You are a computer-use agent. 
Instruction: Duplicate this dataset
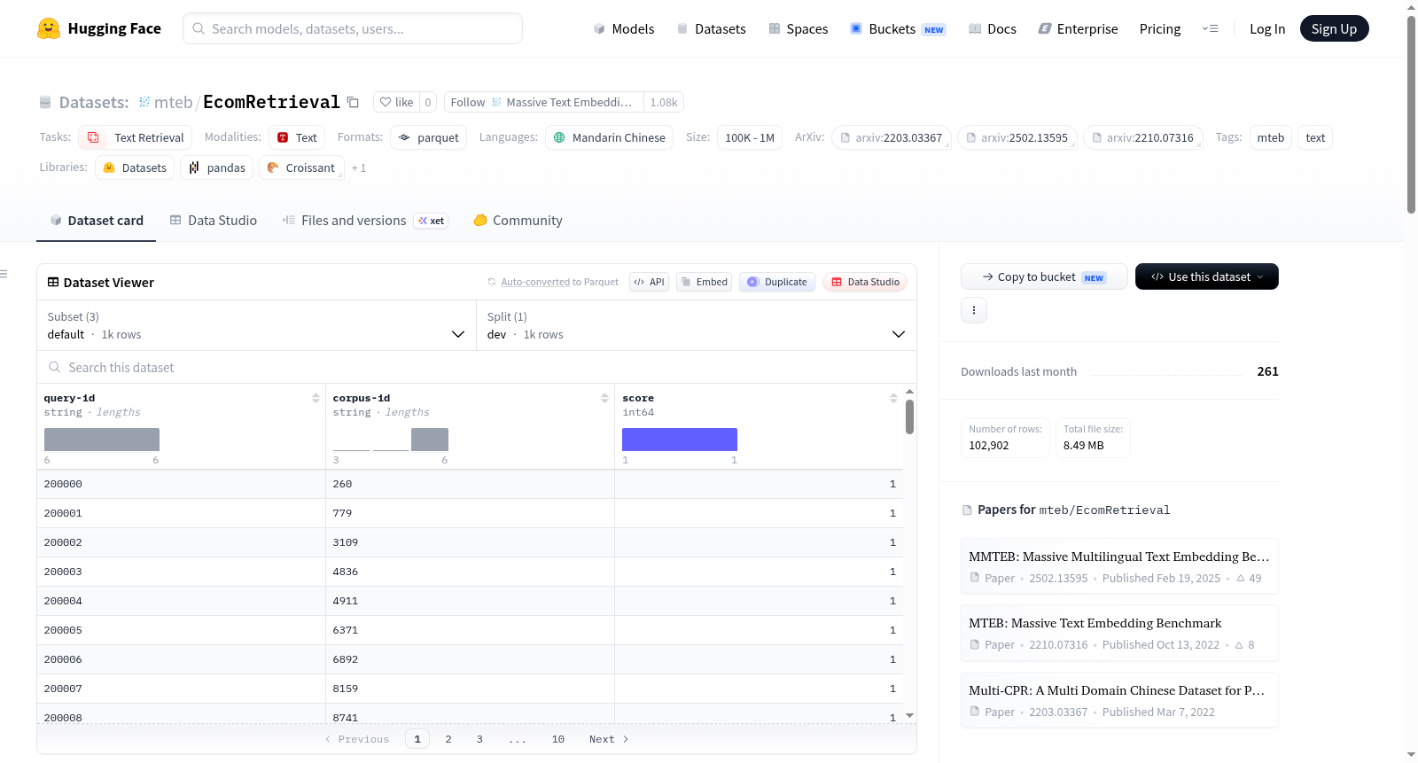[777, 282]
